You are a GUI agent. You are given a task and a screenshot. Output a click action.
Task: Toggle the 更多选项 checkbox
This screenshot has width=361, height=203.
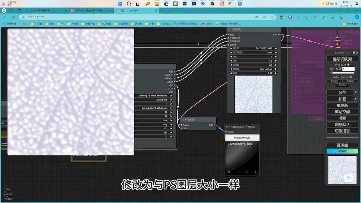point(348,65)
